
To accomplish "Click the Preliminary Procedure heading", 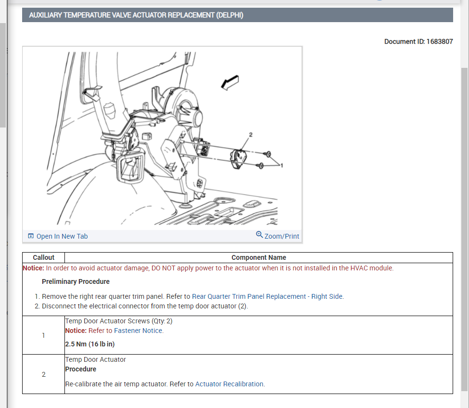I will pos(76,281).
